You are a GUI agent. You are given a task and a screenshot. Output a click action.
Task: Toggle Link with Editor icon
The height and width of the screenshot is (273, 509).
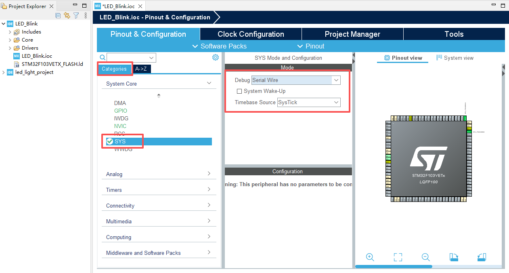[67, 16]
